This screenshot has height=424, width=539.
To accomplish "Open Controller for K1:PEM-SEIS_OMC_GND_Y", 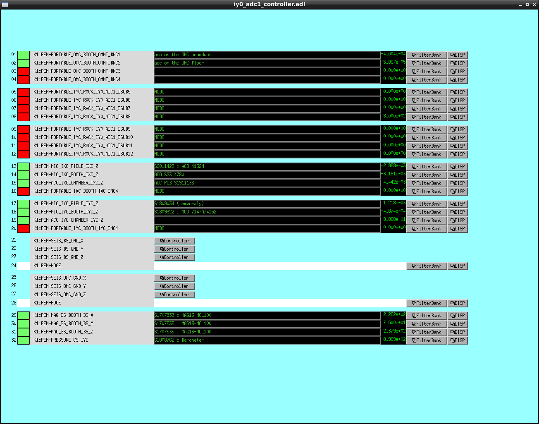I will (x=174, y=286).
